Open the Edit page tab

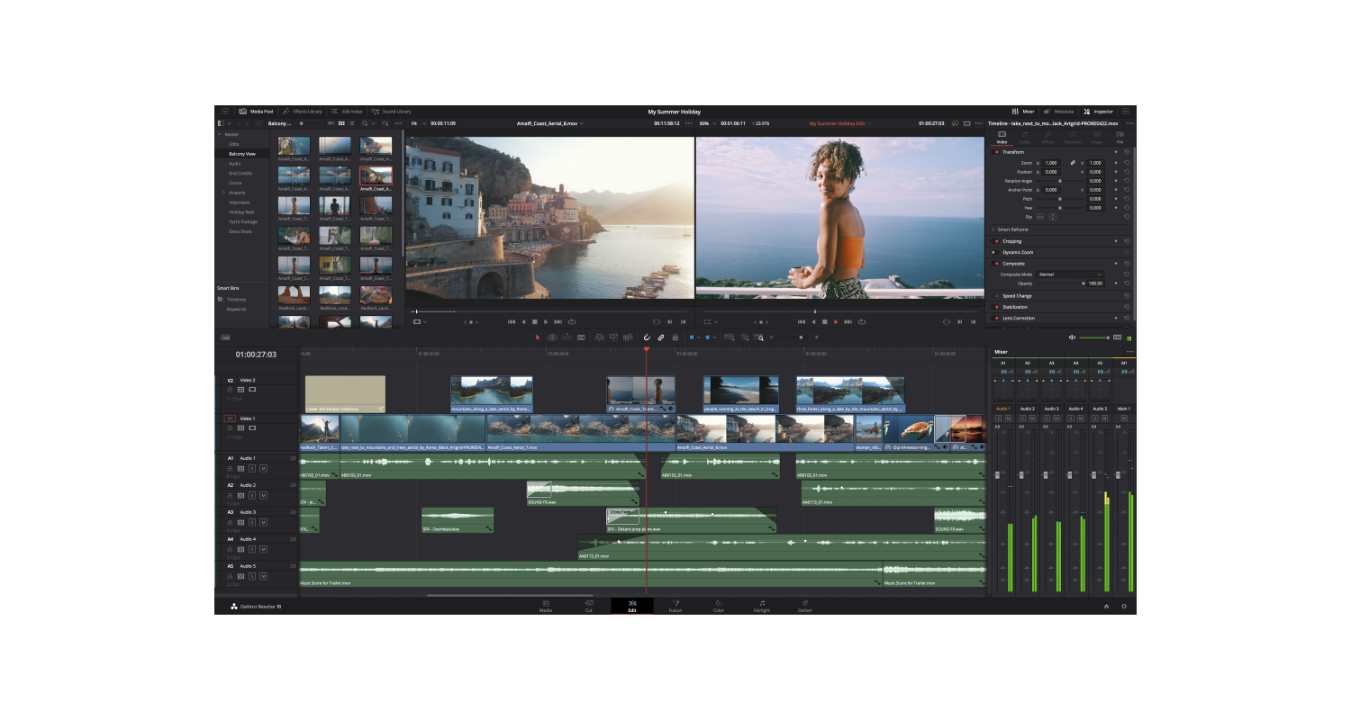pyautogui.click(x=632, y=607)
